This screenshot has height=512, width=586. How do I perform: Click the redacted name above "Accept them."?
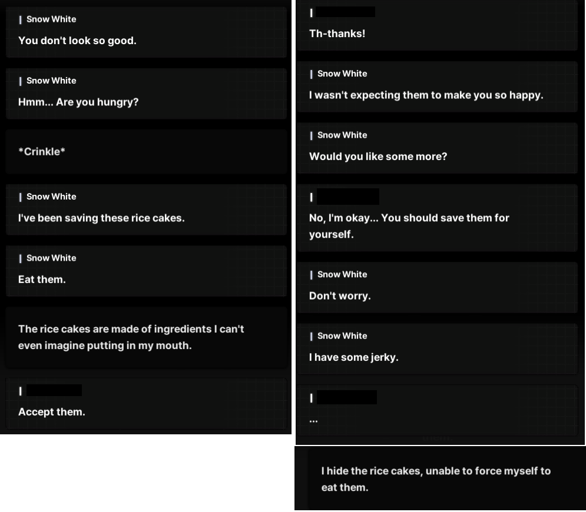54,390
